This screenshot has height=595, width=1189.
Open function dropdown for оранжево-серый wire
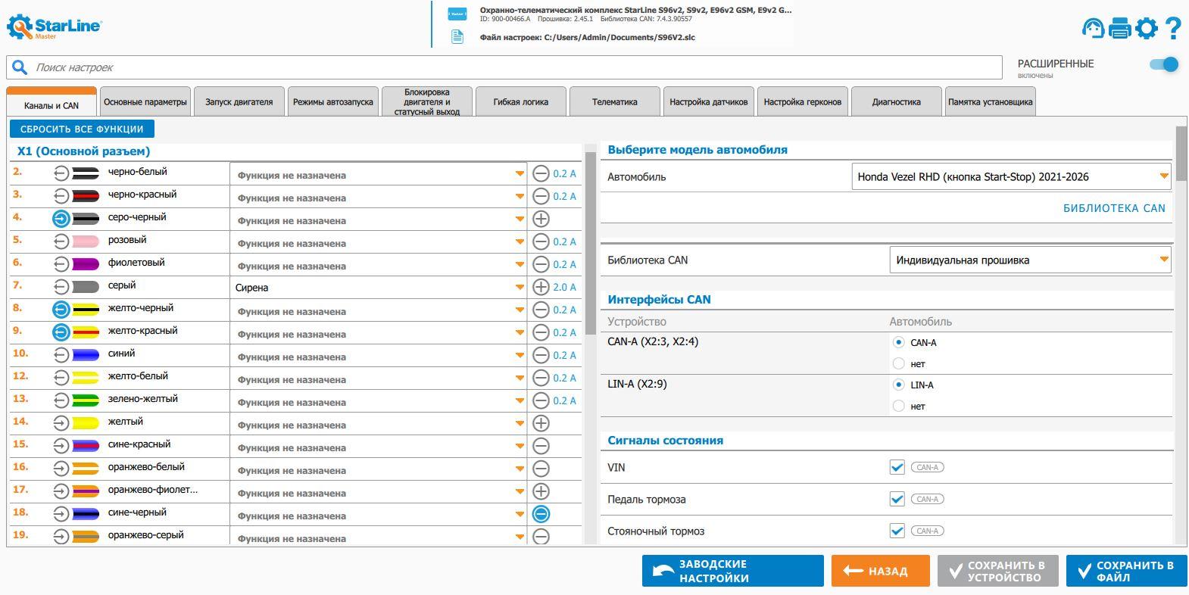click(379, 537)
